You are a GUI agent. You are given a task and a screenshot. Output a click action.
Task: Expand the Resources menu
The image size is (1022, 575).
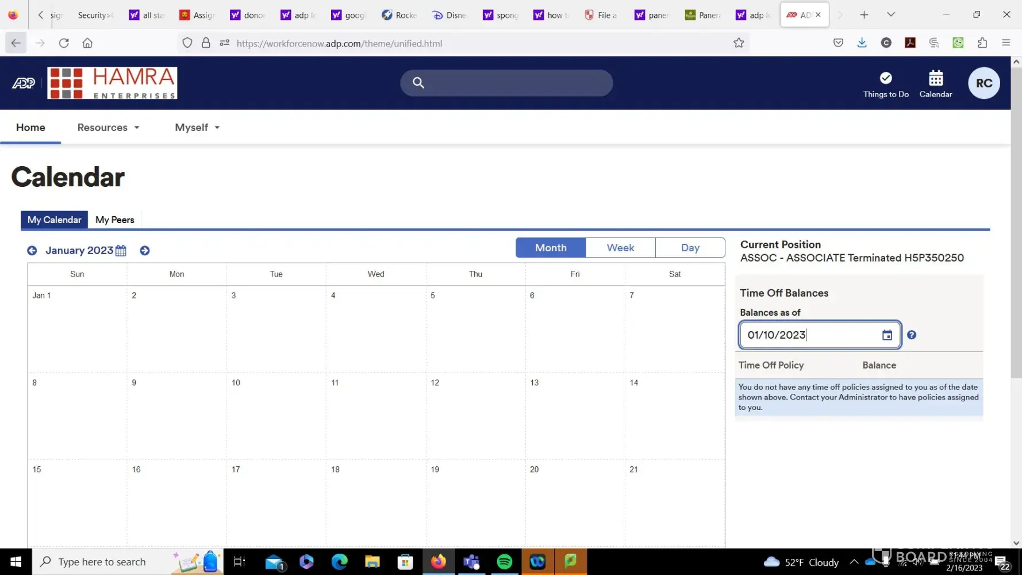[108, 128]
